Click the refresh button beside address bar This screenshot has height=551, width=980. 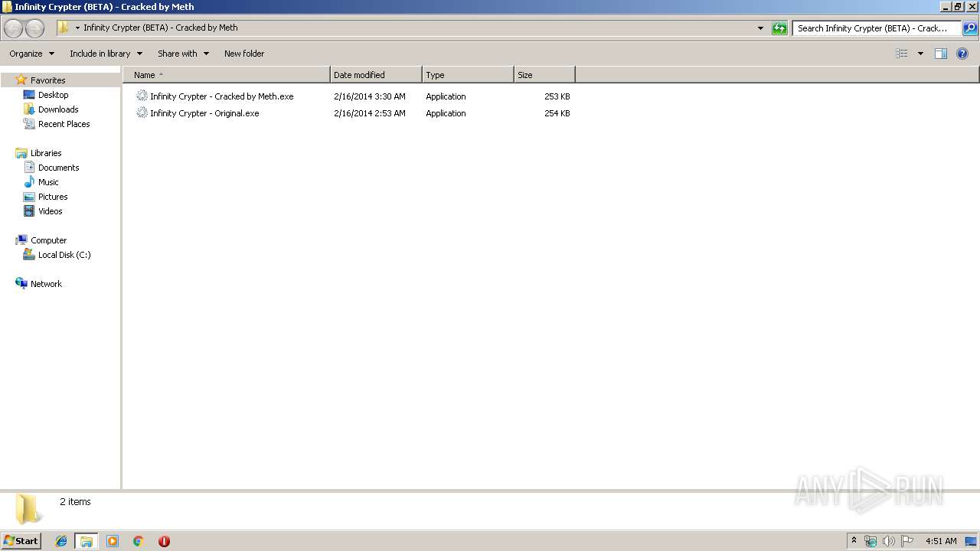click(x=779, y=28)
